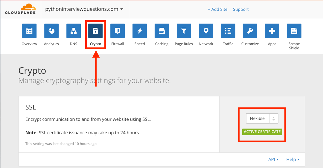Open the Apps plus icon
Screen dimensions: 323x168
point(272,31)
